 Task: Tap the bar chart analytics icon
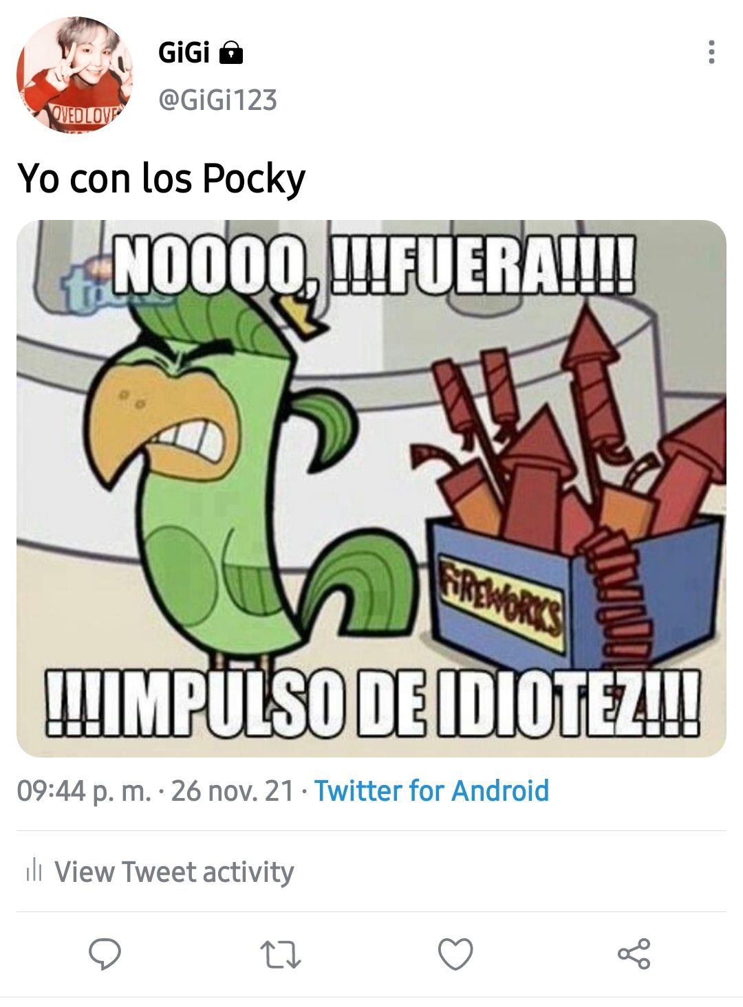[34, 871]
